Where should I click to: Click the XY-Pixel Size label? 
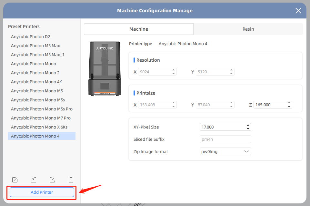coord(146,127)
